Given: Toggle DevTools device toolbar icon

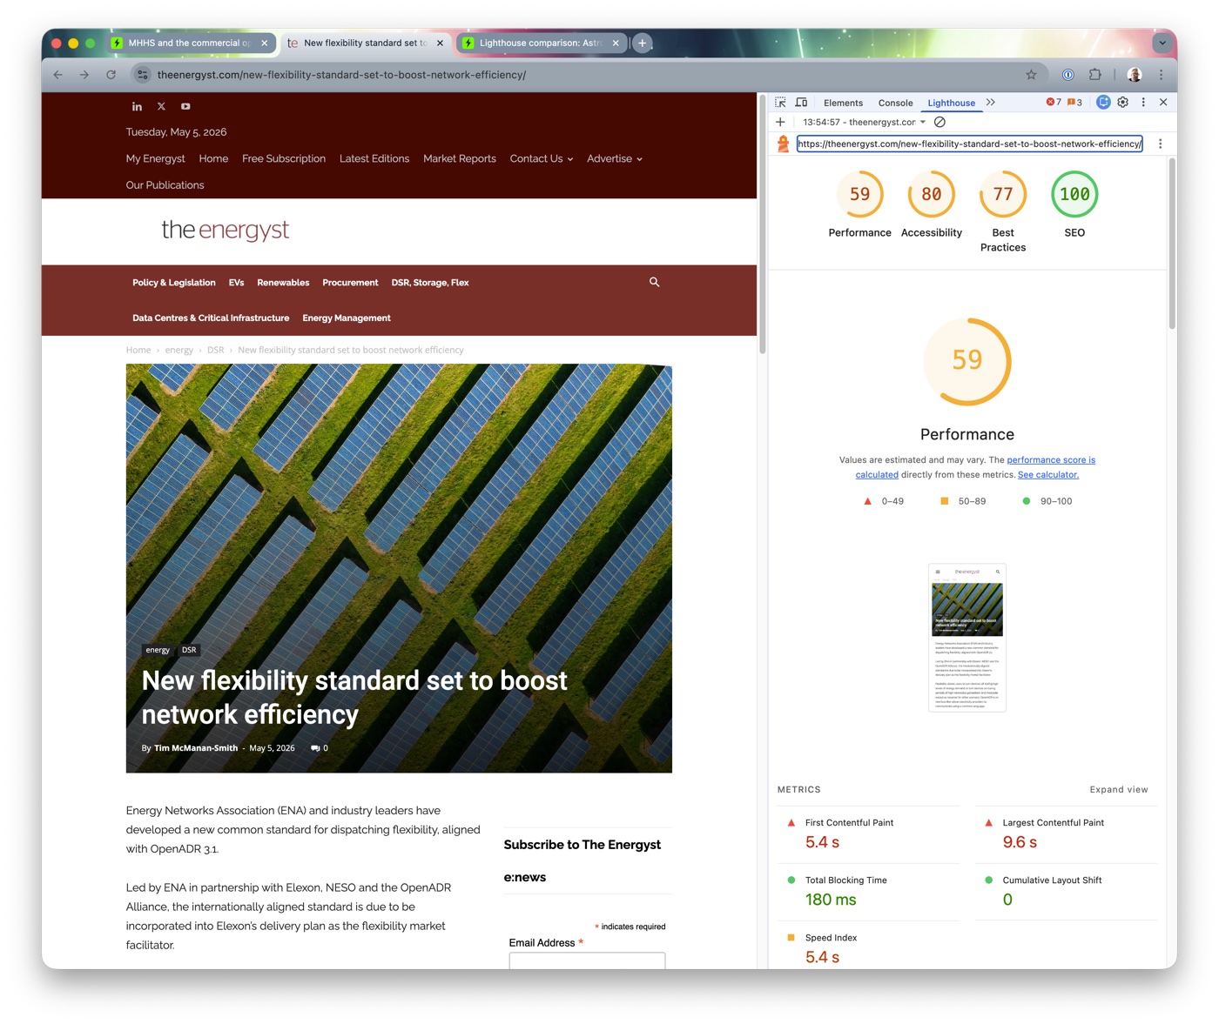Looking at the screenshot, I should pos(801,103).
